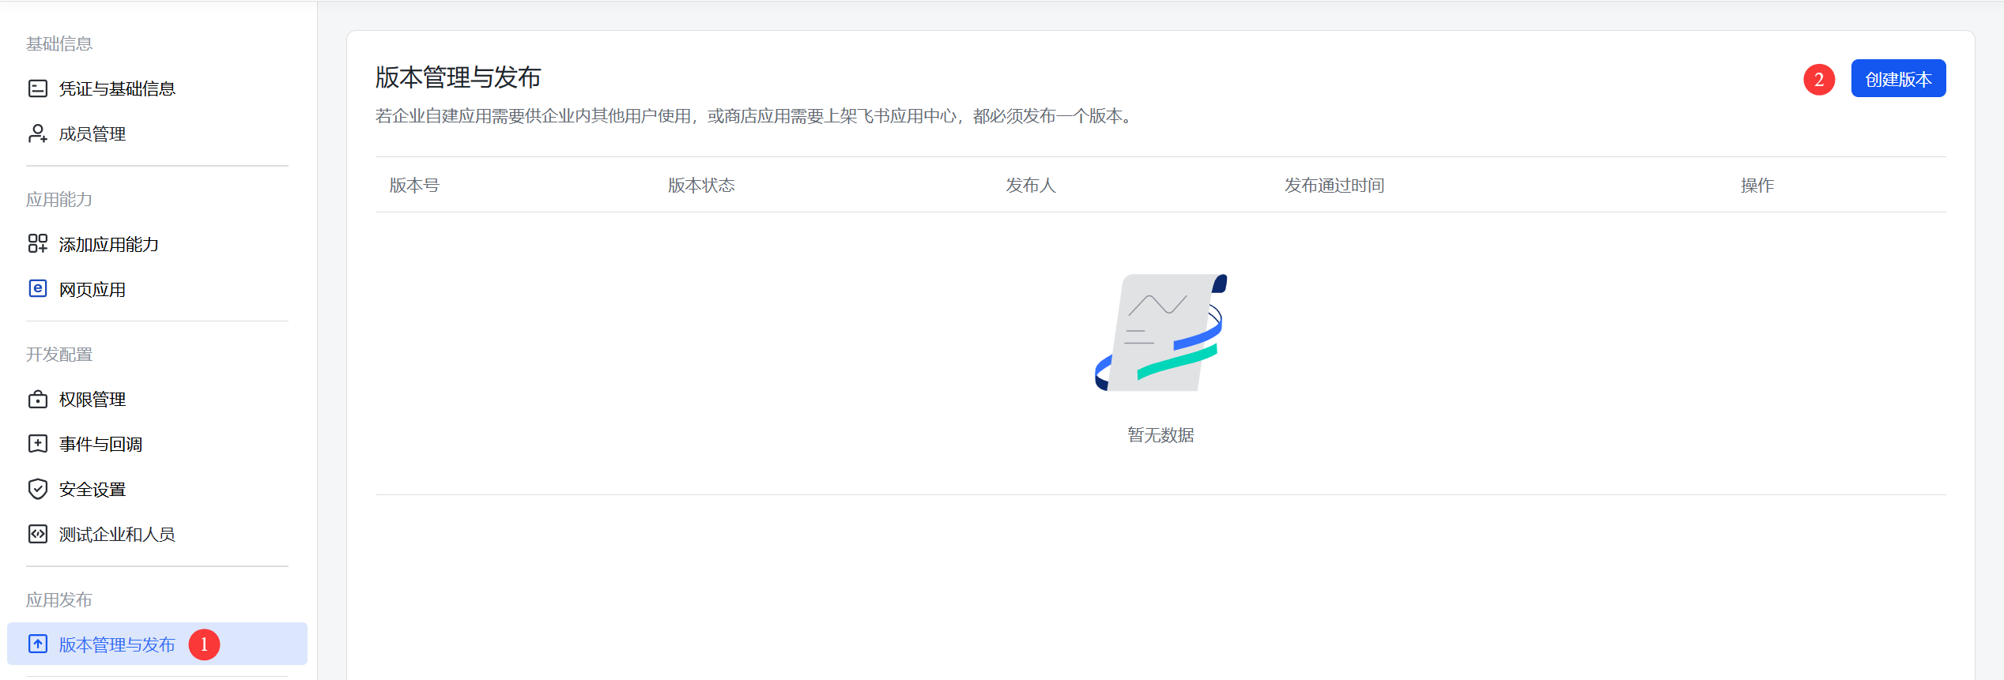Open 凭证与基础信息 menu item
This screenshot has height=680, width=2004.
coord(117,88)
